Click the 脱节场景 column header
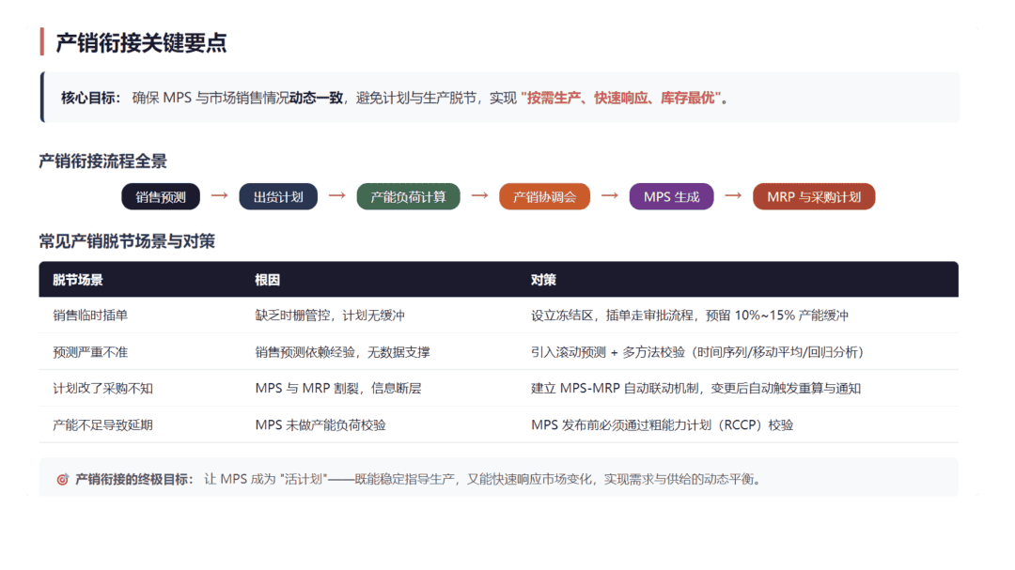This screenshot has width=1015, height=570. click(x=78, y=280)
